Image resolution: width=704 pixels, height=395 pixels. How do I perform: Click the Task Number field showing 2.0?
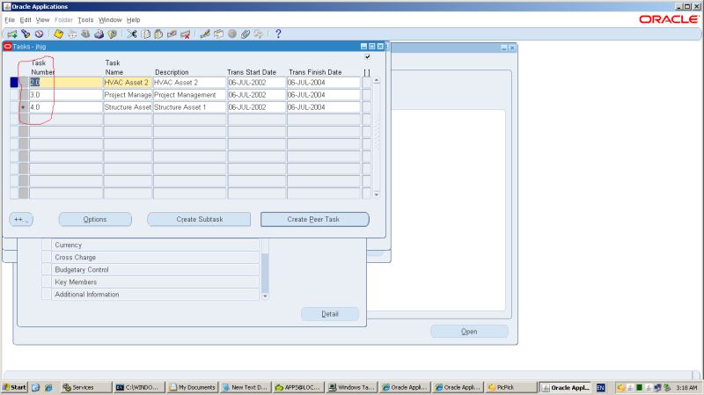click(x=66, y=83)
